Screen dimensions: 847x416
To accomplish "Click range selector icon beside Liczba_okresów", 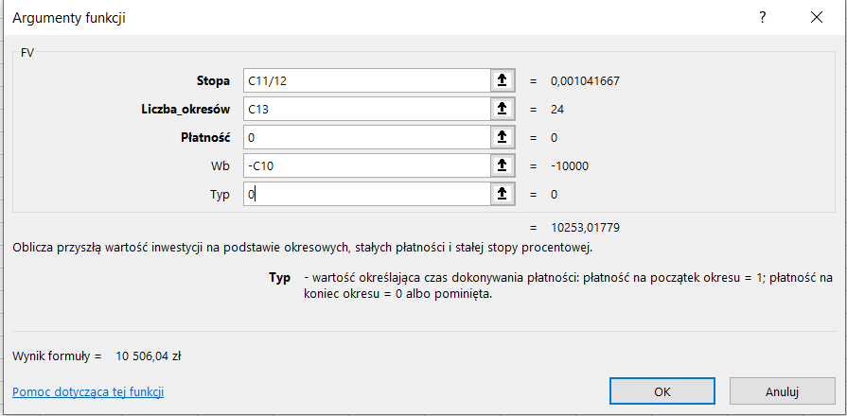I will tap(503, 110).
